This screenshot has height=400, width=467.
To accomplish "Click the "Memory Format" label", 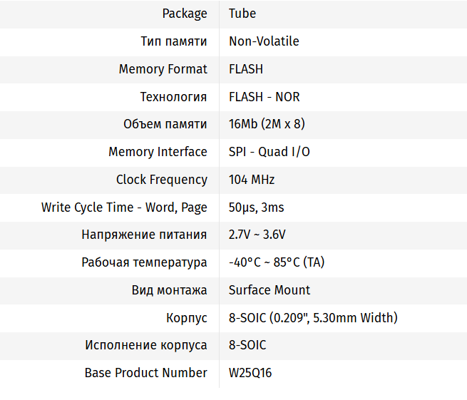I will pos(163,69).
